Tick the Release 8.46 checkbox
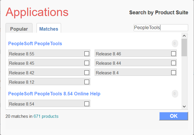Screen dimensions: 194x135 click(174, 54)
